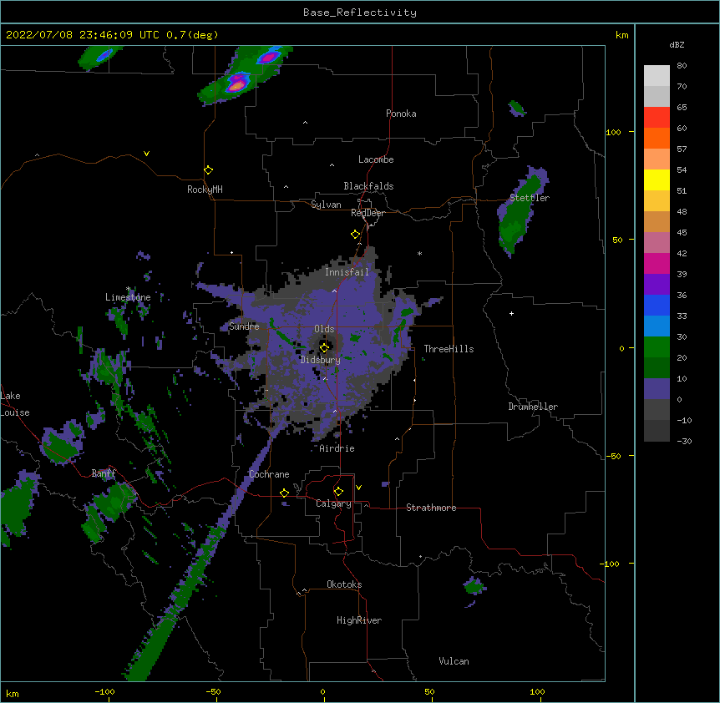Click the Strathmore label
720x703 pixels.
tap(431, 508)
